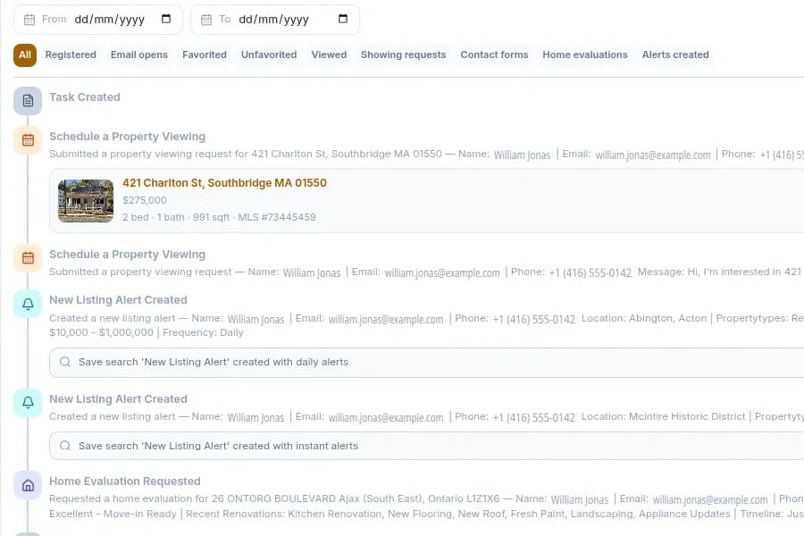Click Location: Abington, Acton text
This screenshot has height=536, width=804.
point(644,318)
